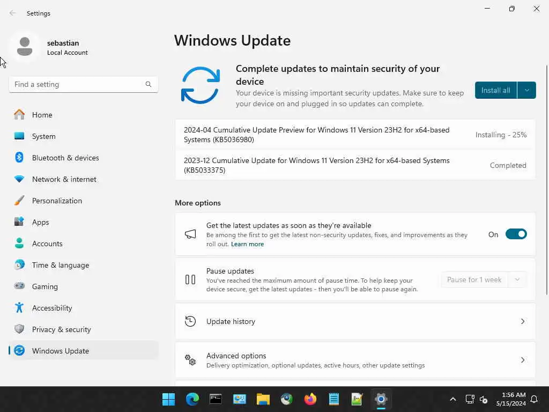Open Firefox from the taskbar
The image size is (549, 412).
310,399
